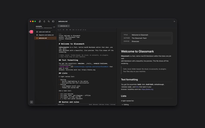Click the '## Text formatting' heading in editor
205x128 pixels.
68,60
